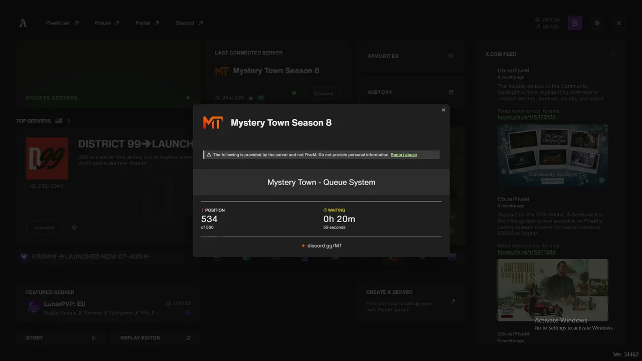Click the queue position number 534

coord(209,219)
